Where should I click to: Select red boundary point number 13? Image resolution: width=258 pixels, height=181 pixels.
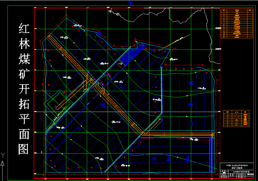tap(175, 49)
